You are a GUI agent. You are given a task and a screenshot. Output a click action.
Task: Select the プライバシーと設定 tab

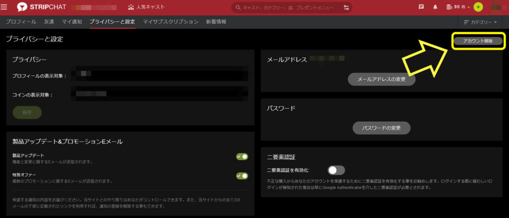point(112,22)
